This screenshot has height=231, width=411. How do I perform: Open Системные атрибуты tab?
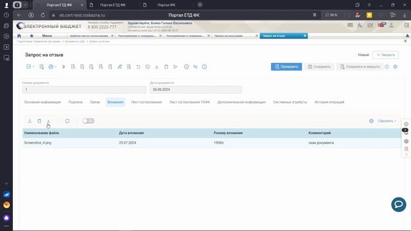tap(290, 102)
